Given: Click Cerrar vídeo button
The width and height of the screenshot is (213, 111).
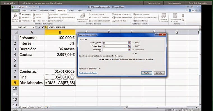Looking at the screenshot, I should 9,3.
